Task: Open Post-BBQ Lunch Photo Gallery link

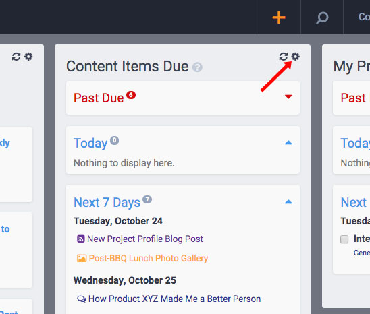Action: tap(149, 258)
